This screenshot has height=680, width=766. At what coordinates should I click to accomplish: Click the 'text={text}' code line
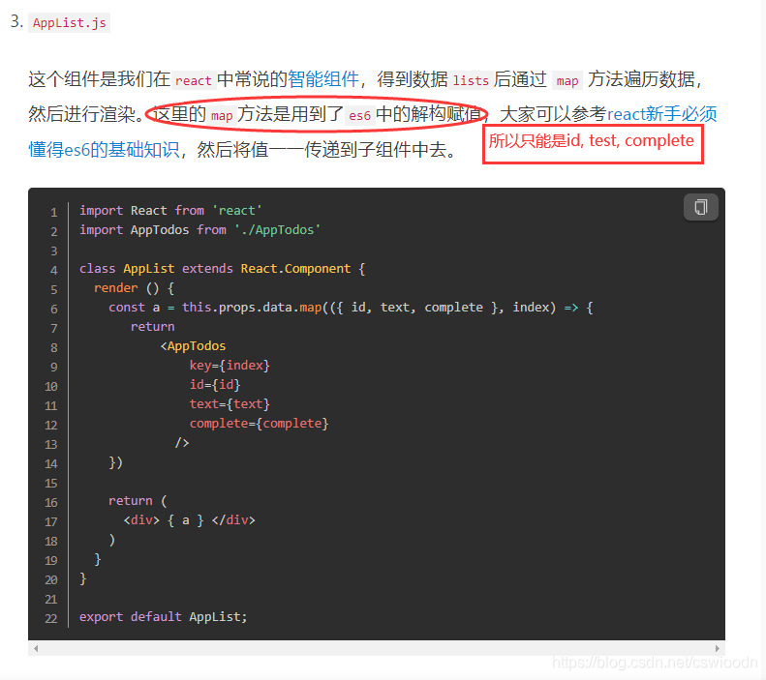pos(230,404)
